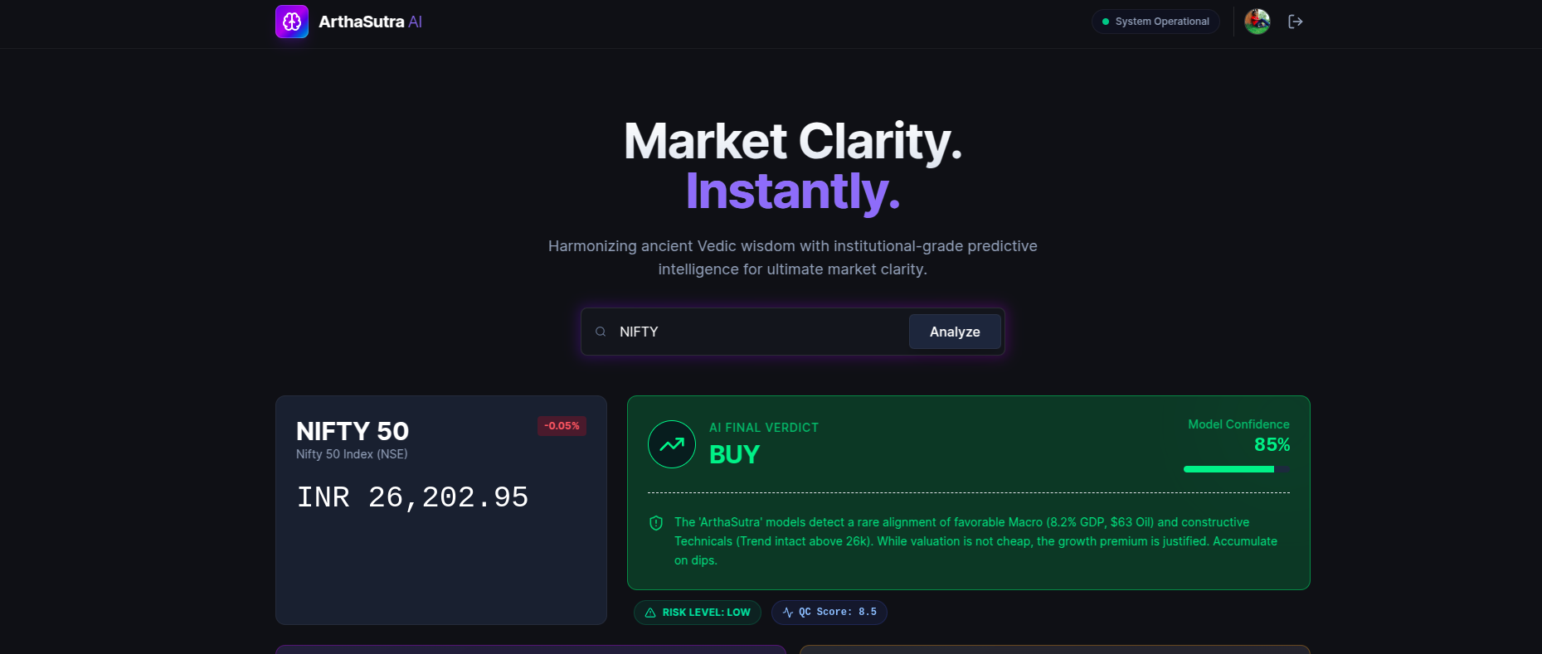Click the -0.05% change badge on NIFTY card
Screen dimensions: 1542x654
pyautogui.click(x=562, y=425)
